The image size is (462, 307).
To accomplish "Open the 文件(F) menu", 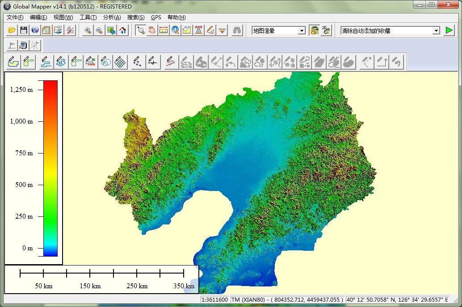I will (x=15, y=17).
